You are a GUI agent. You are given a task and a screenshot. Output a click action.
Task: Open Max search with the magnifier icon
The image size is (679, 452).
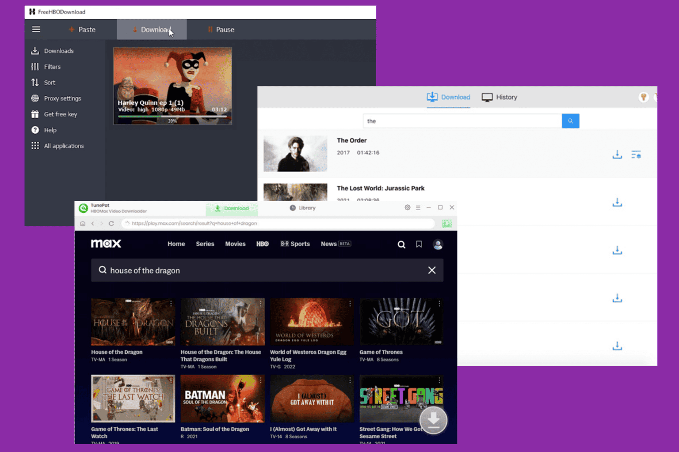pos(401,244)
